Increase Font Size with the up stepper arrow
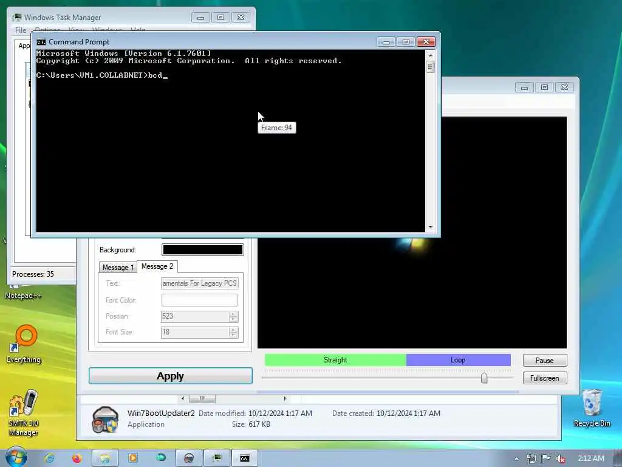The image size is (622, 467). click(233, 330)
